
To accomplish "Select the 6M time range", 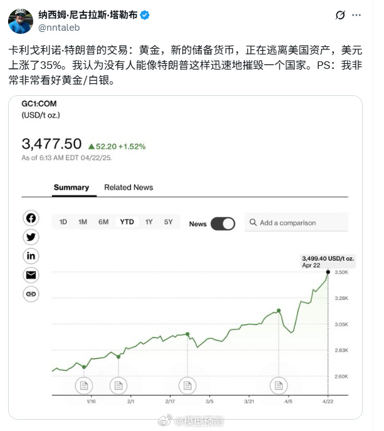I will (103, 222).
